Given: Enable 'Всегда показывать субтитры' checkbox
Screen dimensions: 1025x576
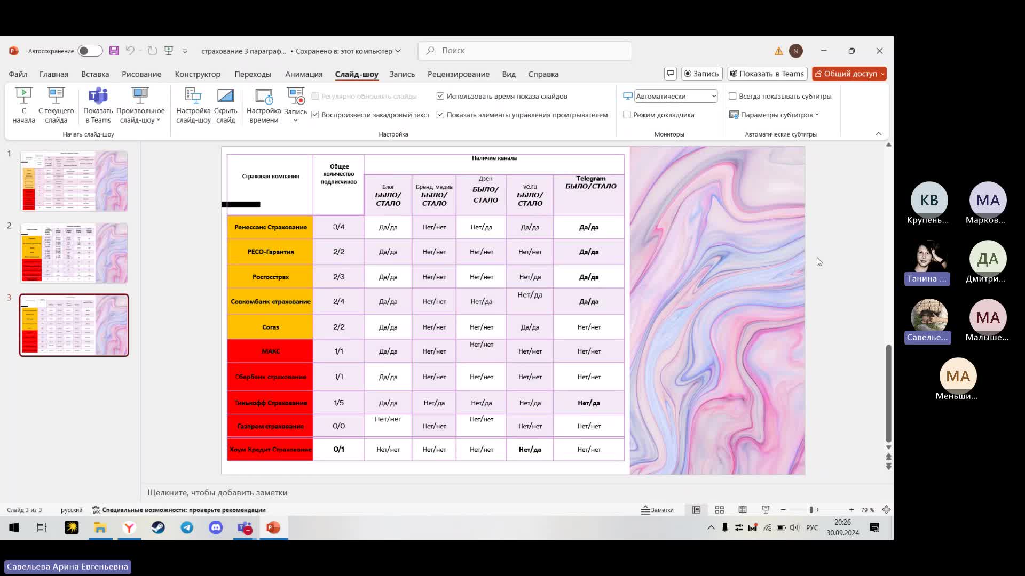Looking at the screenshot, I should pos(732,96).
